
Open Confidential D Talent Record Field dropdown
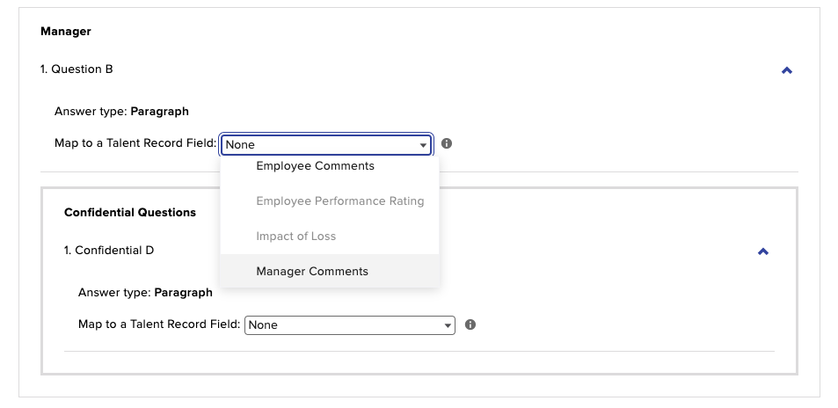[x=349, y=325]
